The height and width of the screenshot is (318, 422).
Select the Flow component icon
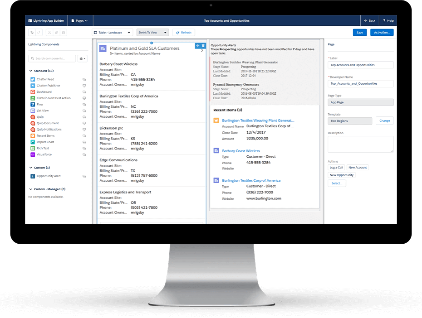click(33, 104)
